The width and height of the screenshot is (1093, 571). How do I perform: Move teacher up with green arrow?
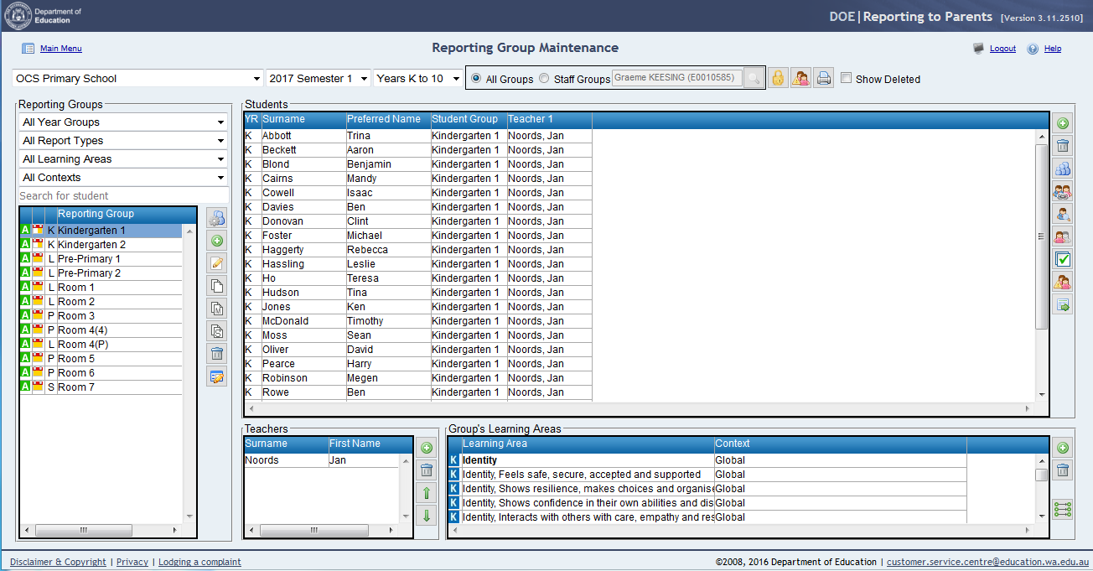[x=426, y=493]
